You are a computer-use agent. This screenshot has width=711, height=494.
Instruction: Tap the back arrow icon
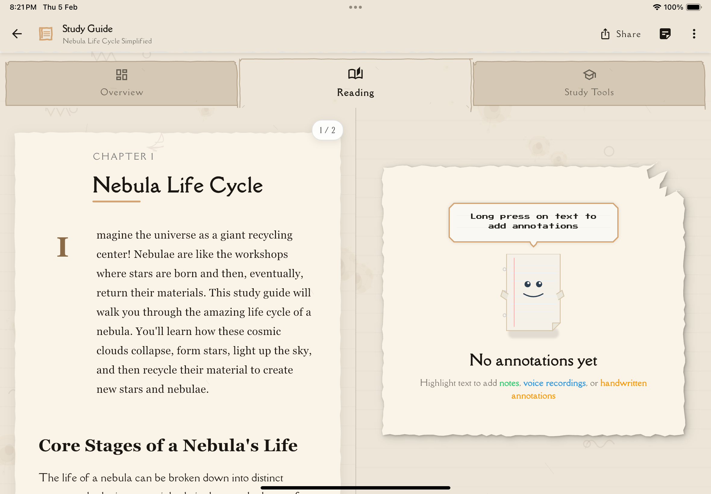17,34
